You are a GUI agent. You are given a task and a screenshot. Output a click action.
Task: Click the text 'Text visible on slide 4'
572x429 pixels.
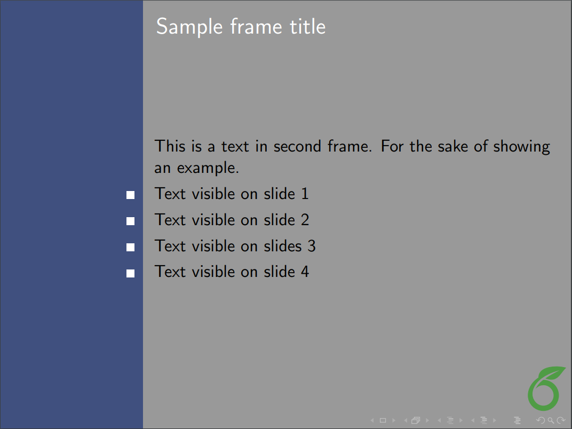(x=232, y=272)
